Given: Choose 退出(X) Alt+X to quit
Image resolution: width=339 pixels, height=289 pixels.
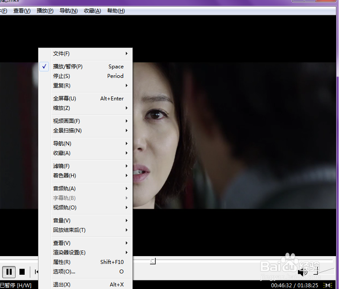Looking at the screenshot, I should coord(86,285).
